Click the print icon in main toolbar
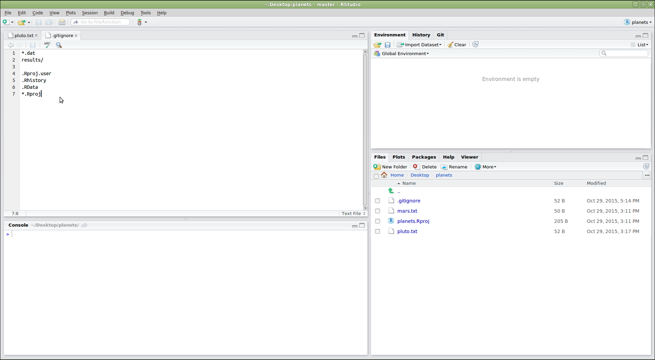This screenshot has height=360, width=655. click(x=62, y=22)
